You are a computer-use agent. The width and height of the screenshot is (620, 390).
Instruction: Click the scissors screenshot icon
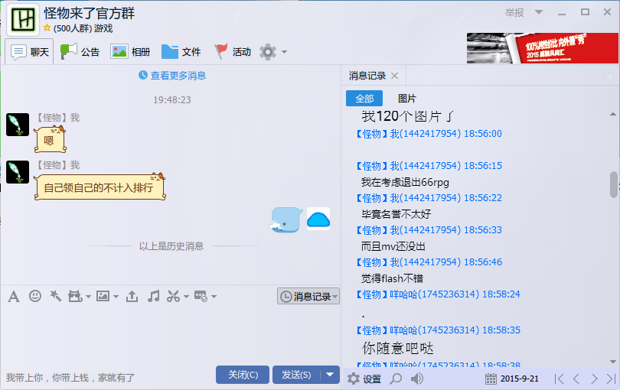173,296
